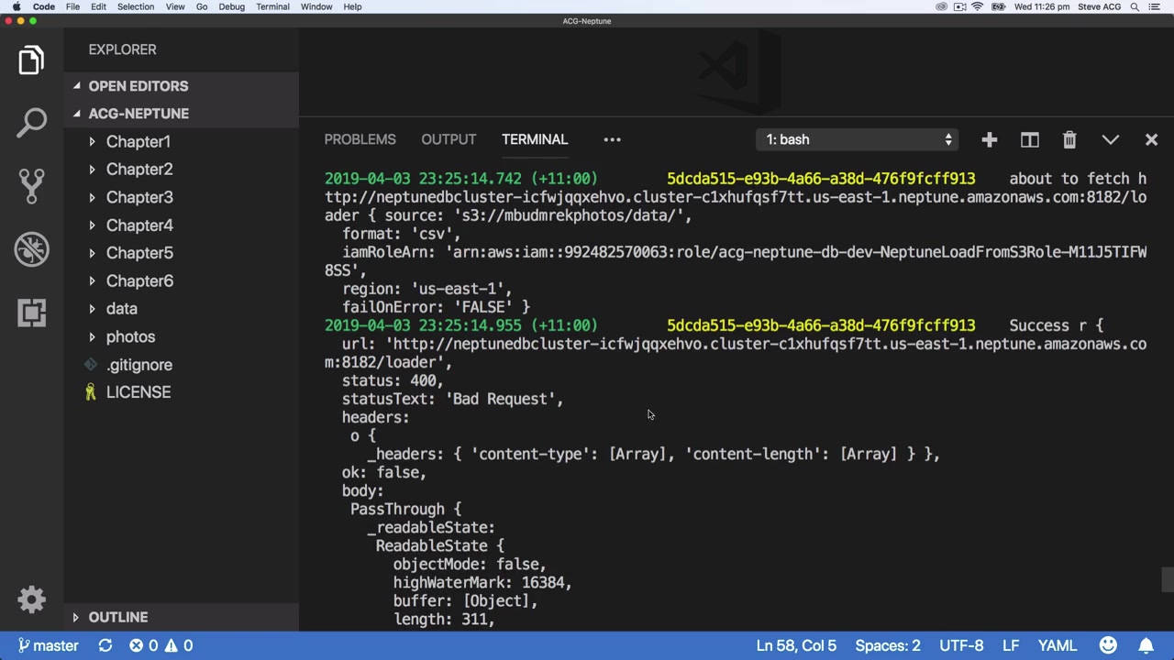Image resolution: width=1174 pixels, height=660 pixels.
Task: Open the Manage settings gear
Action: coord(31,599)
